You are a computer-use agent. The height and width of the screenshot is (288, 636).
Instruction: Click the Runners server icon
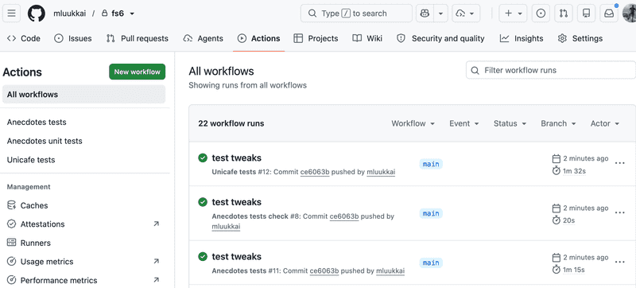(x=12, y=243)
